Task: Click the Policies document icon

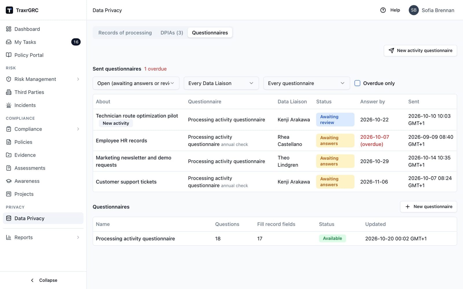Action: tap(9, 142)
